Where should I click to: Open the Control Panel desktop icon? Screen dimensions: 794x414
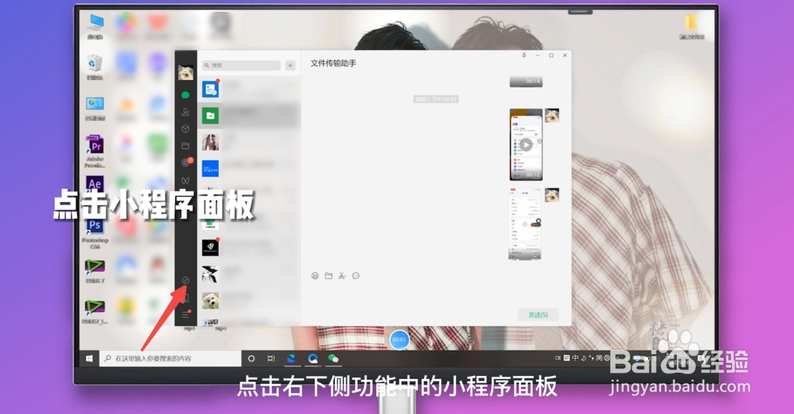95,109
